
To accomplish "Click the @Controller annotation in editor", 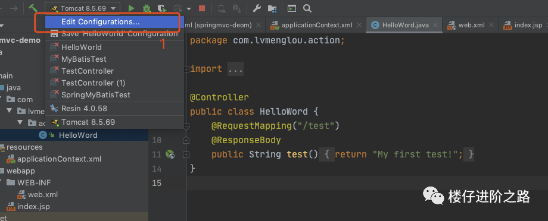I will click(219, 97).
